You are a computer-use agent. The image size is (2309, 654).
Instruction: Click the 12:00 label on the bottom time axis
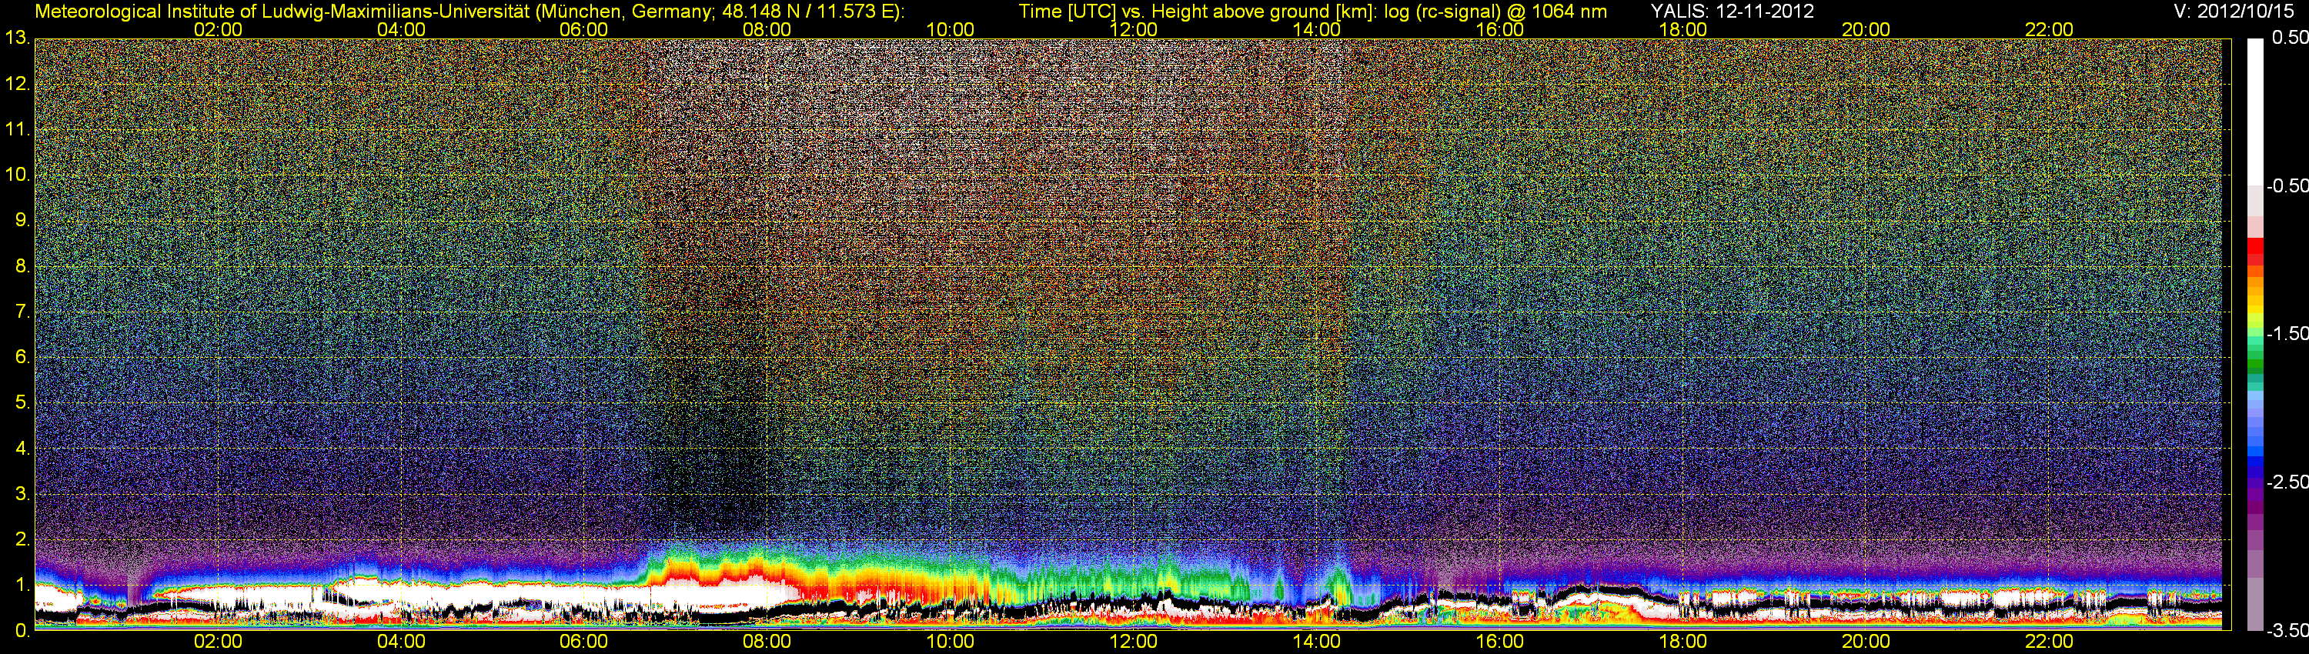[x=1134, y=642]
